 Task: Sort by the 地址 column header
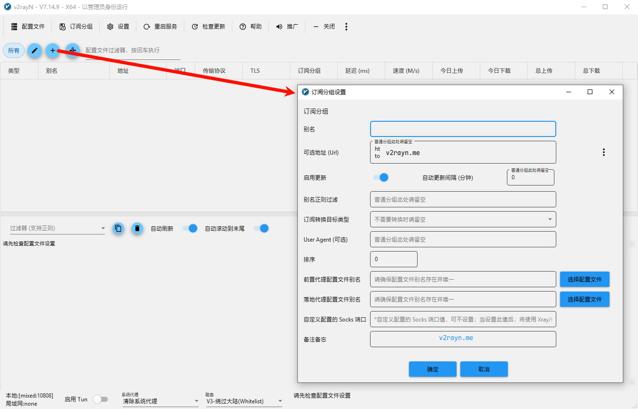pos(138,70)
